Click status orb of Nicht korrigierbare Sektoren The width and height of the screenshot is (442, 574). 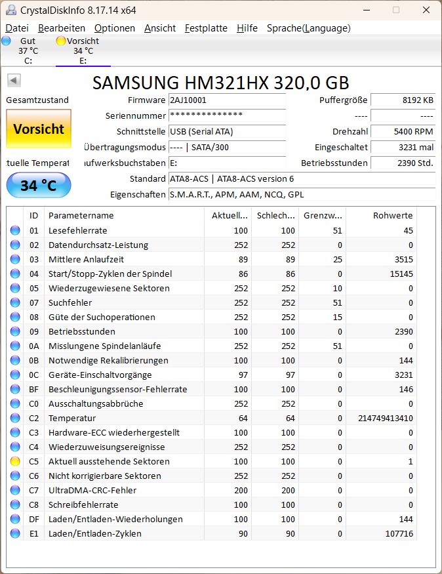[x=15, y=476]
